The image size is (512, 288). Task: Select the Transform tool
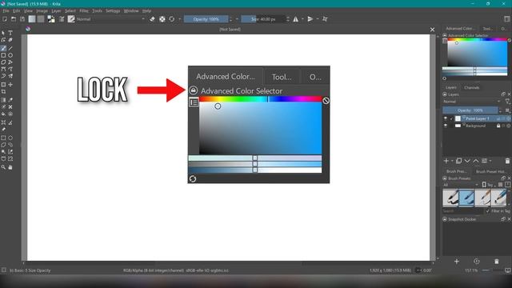3,85
